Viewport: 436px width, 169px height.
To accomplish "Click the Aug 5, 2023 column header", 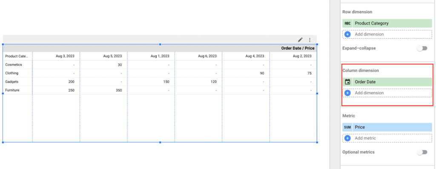I will point(112,56).
